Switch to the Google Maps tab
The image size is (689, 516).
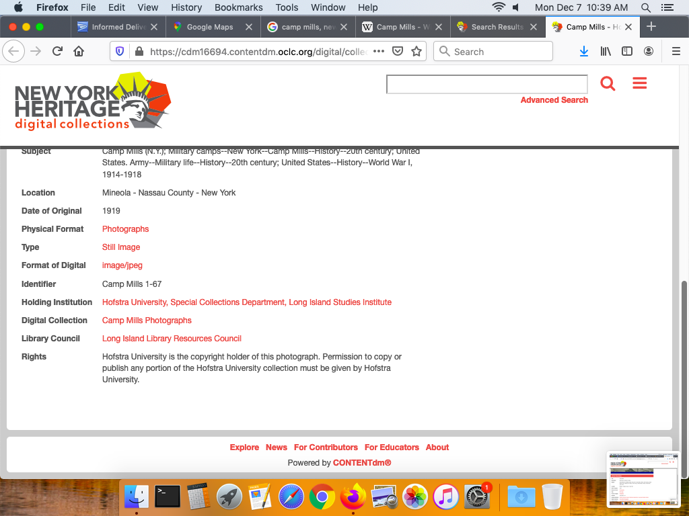(x=209, y=27)
